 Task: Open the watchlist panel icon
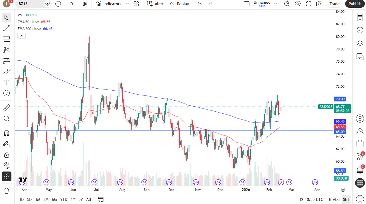pos(360,17)
